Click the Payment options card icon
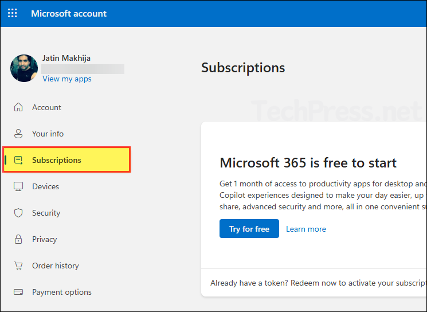This screenshot has width=427, height=312. point(18,292)
